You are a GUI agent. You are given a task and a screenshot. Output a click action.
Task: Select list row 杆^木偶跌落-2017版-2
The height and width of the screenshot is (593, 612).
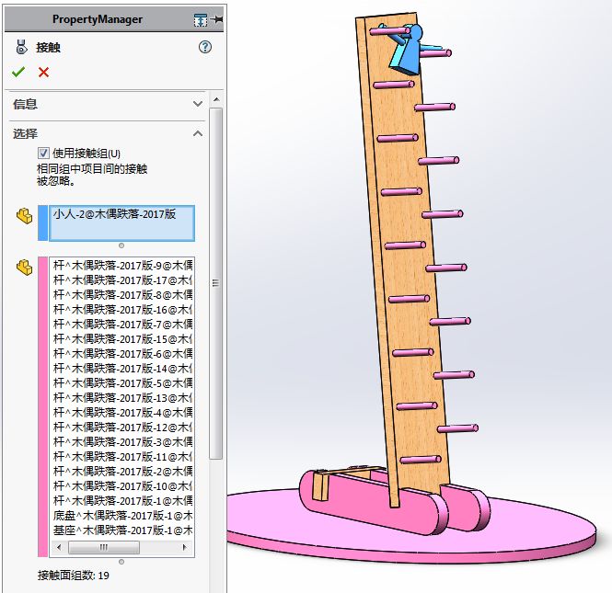tap(122, 472)
